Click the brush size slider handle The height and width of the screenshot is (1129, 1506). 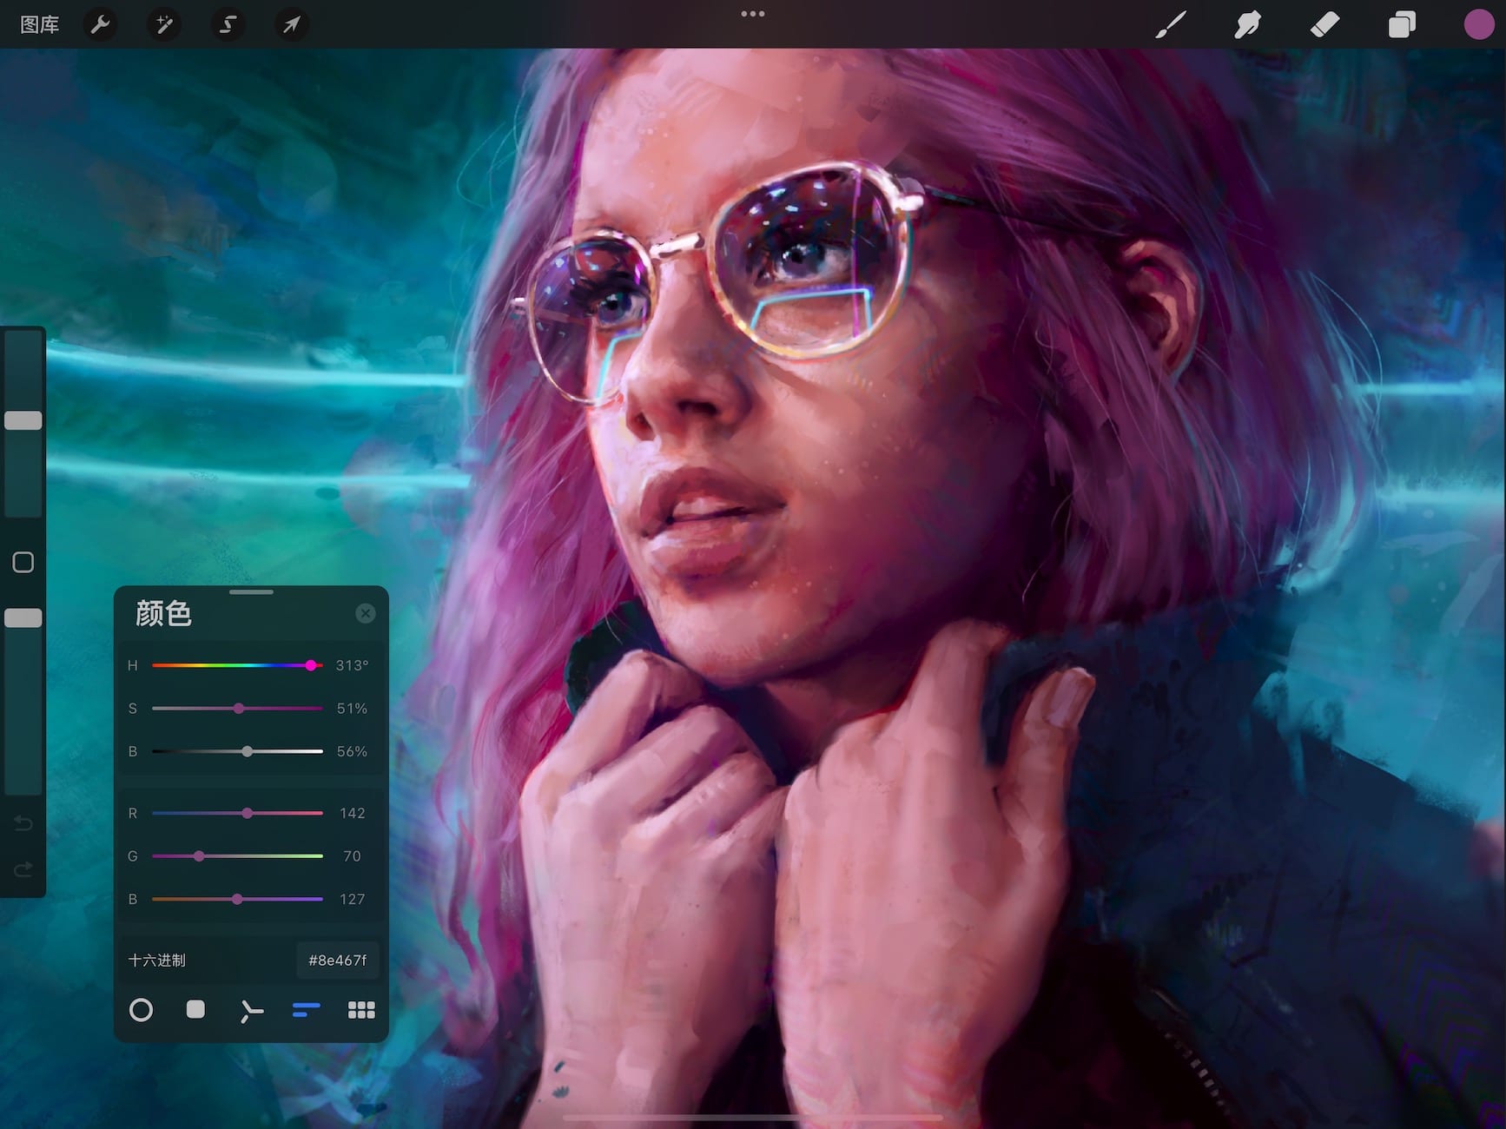(23, 420)
